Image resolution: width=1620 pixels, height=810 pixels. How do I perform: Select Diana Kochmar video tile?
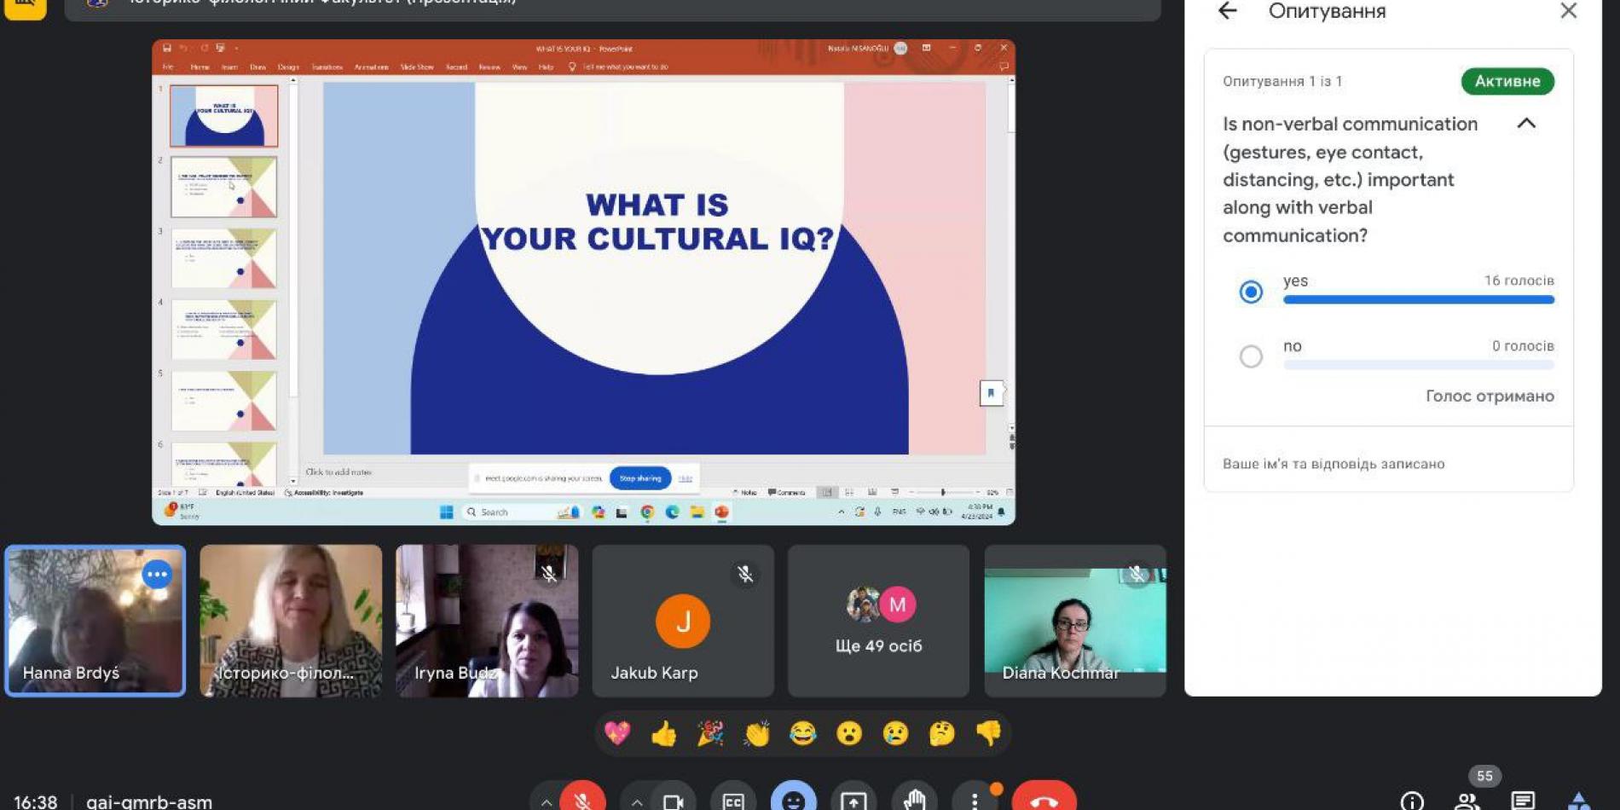pos(1075,621)
